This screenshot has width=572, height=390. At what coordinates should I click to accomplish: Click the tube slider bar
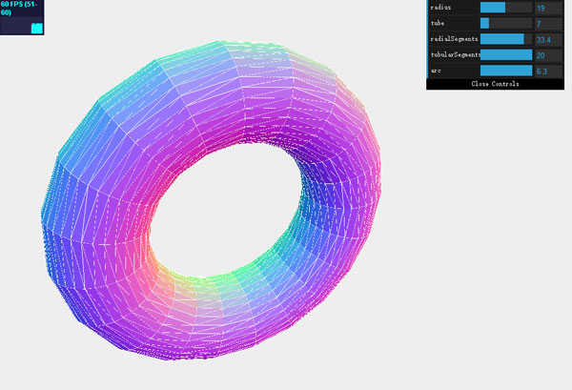tap(505, 23)
